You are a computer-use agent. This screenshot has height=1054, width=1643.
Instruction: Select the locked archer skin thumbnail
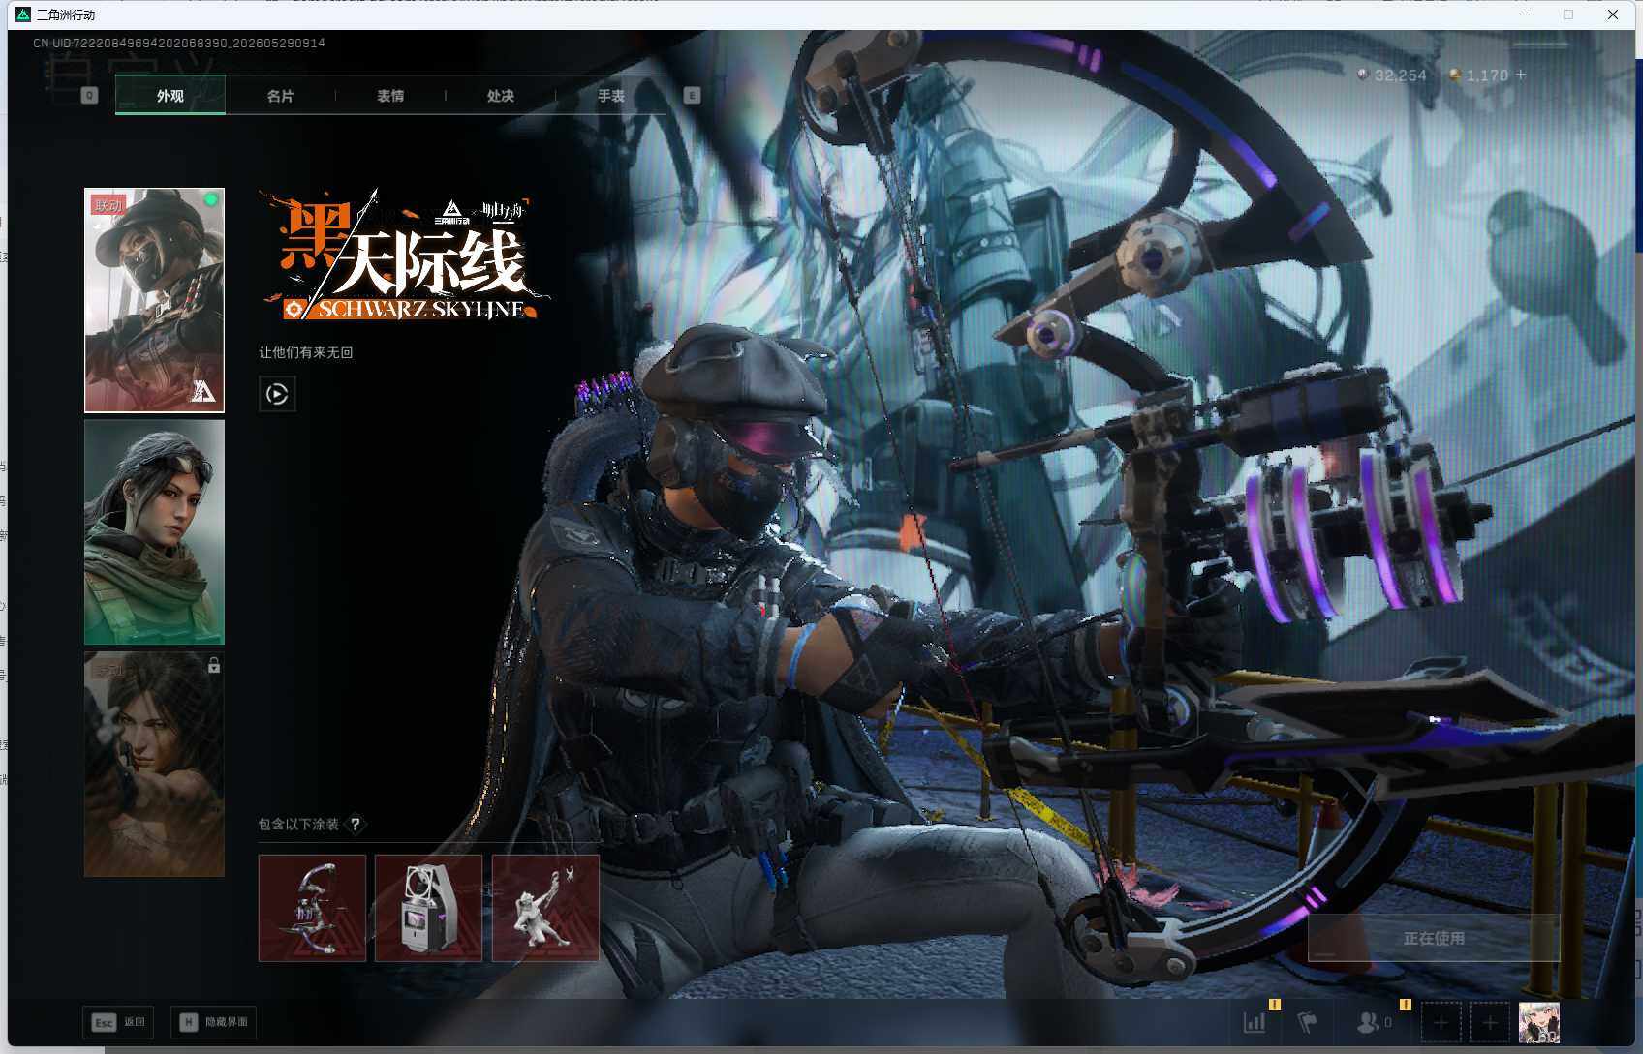[x=154, y=765]
